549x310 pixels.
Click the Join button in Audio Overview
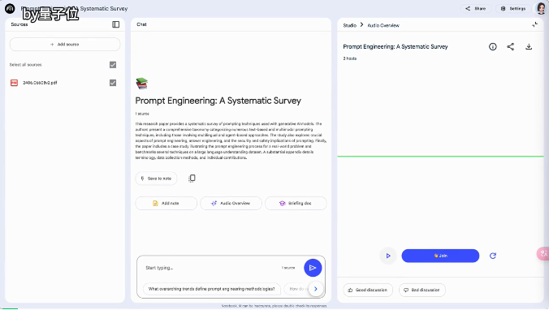[440, 256]
